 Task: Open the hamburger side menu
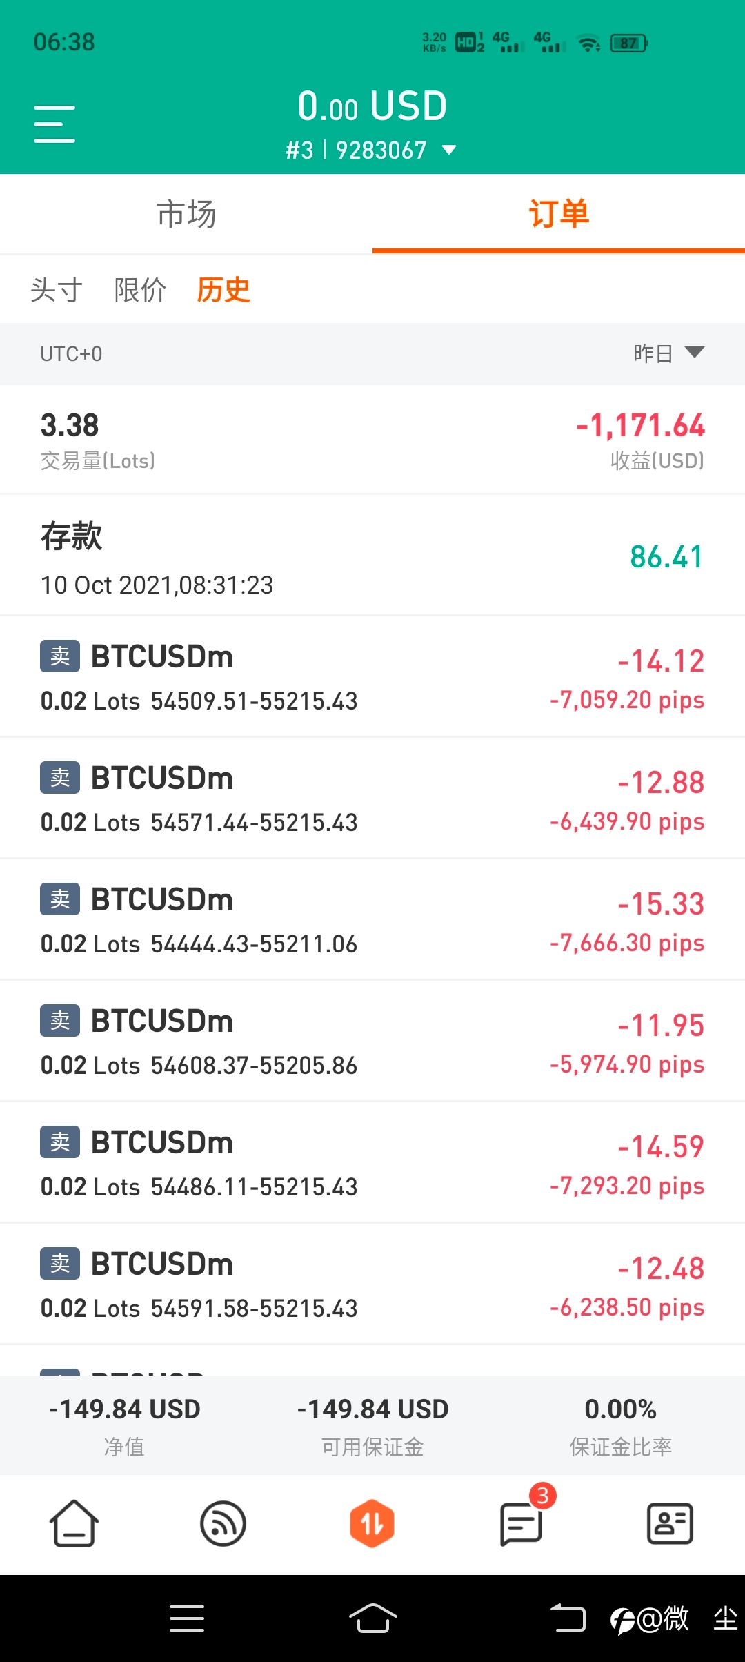[54, 124]
